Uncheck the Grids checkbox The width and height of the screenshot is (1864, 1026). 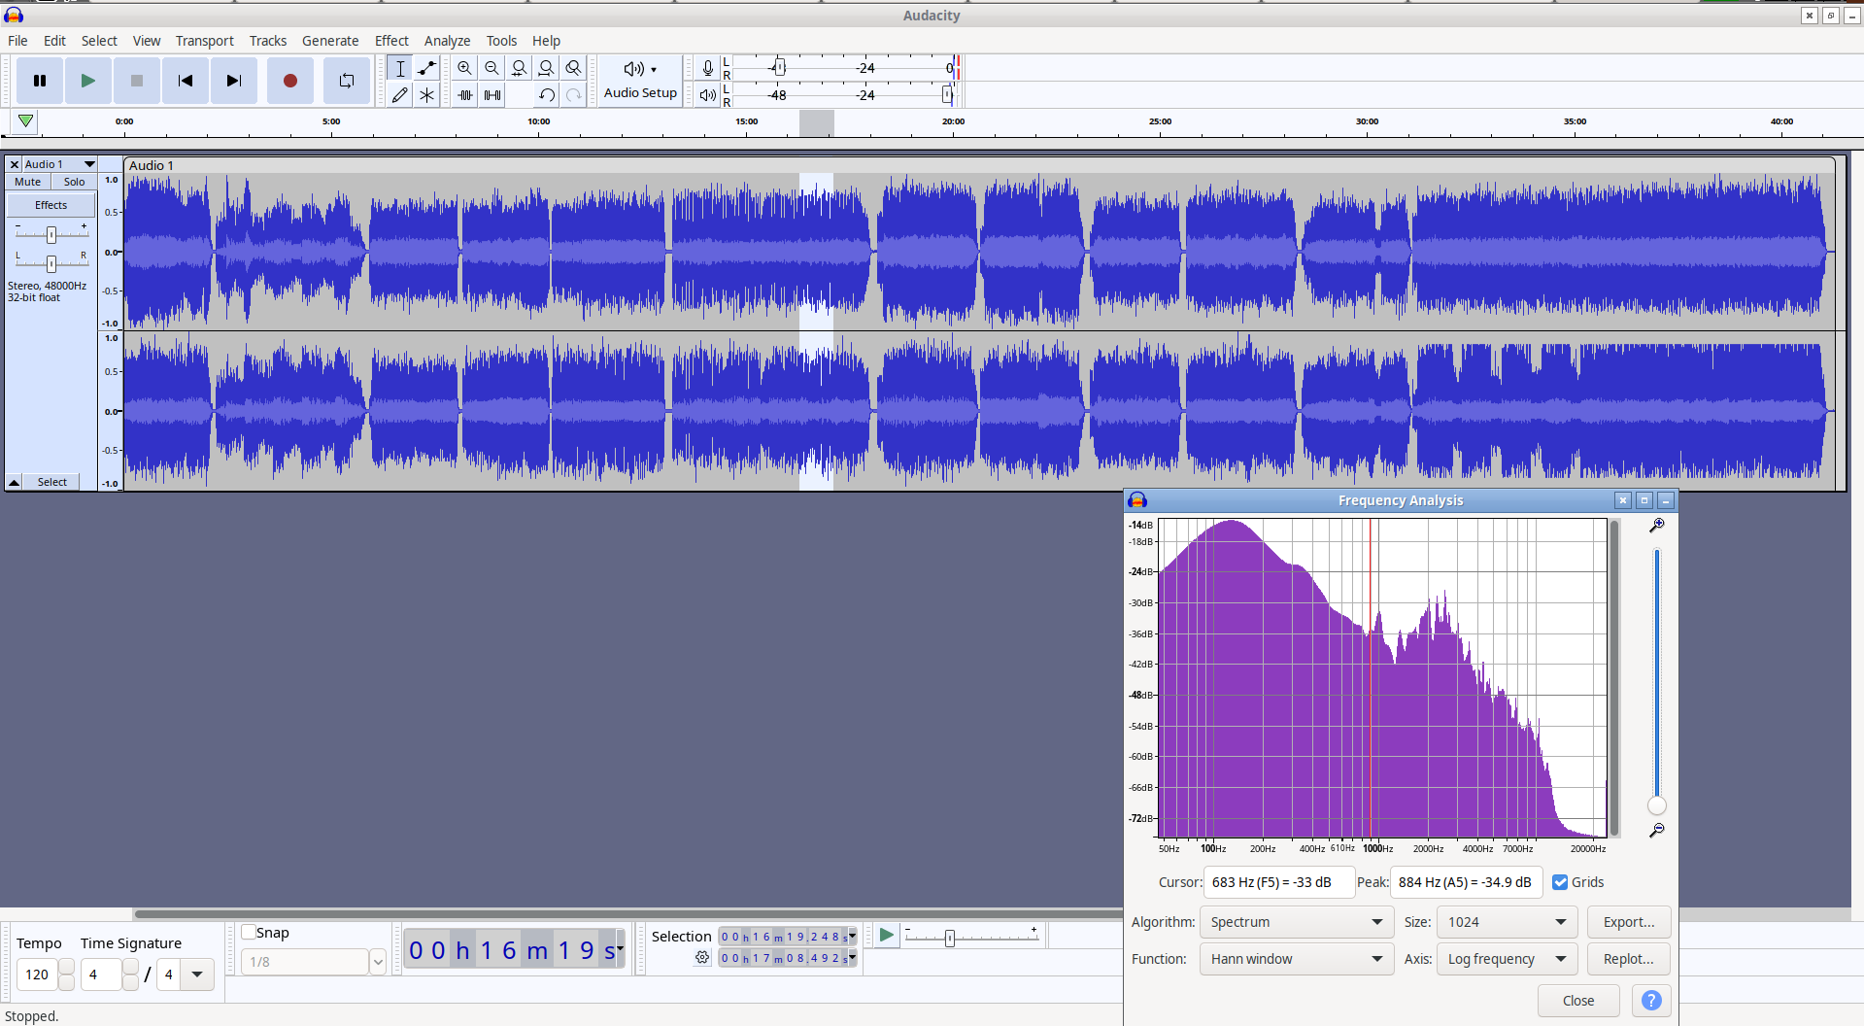tap(1560, 882)
